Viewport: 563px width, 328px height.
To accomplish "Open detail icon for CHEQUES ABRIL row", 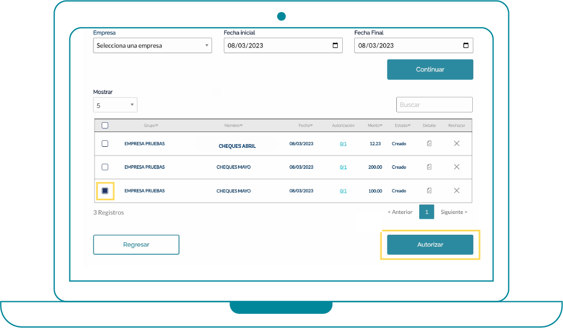I will pos(429,144).
